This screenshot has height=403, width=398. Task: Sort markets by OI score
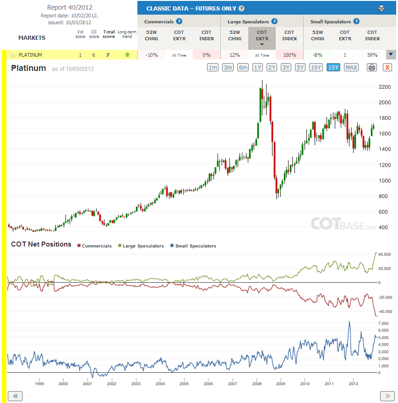[x=94, y=34]
